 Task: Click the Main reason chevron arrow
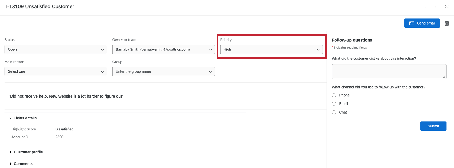102,72
